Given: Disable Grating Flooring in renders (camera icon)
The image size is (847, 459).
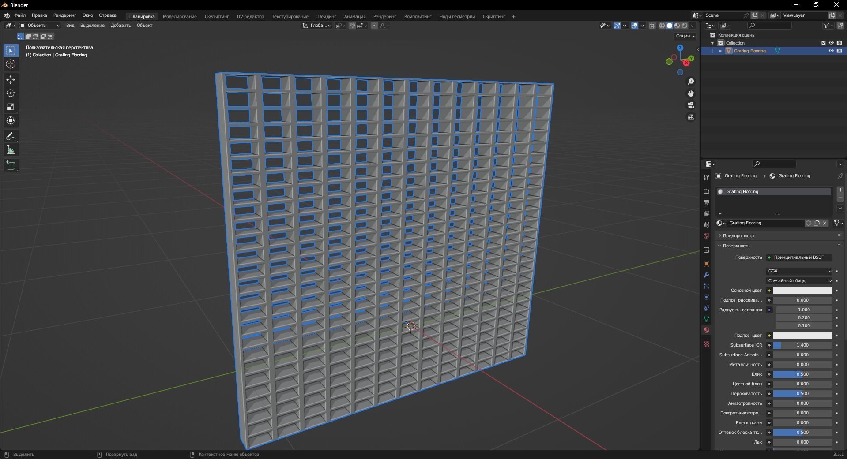Looking at the screenshot, I should (839, 51).
